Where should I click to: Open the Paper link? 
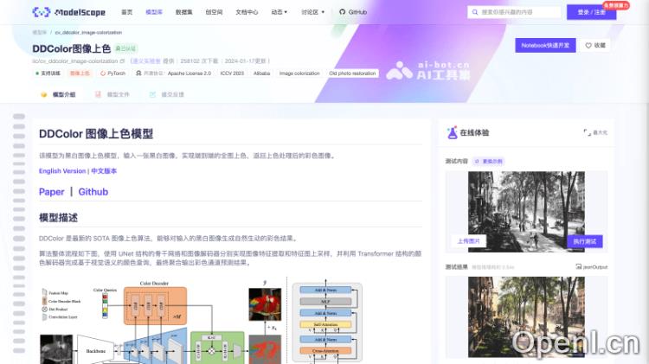click(52, 192)
